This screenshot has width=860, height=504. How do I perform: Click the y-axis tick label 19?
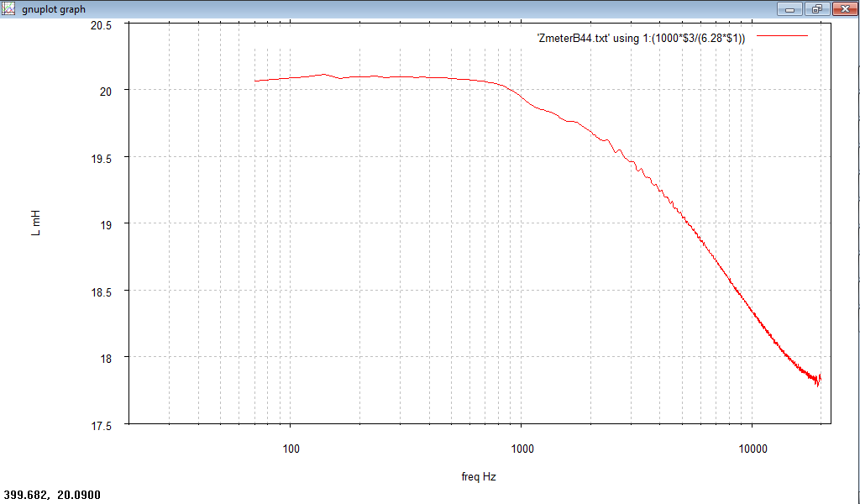tap(105, 225)
